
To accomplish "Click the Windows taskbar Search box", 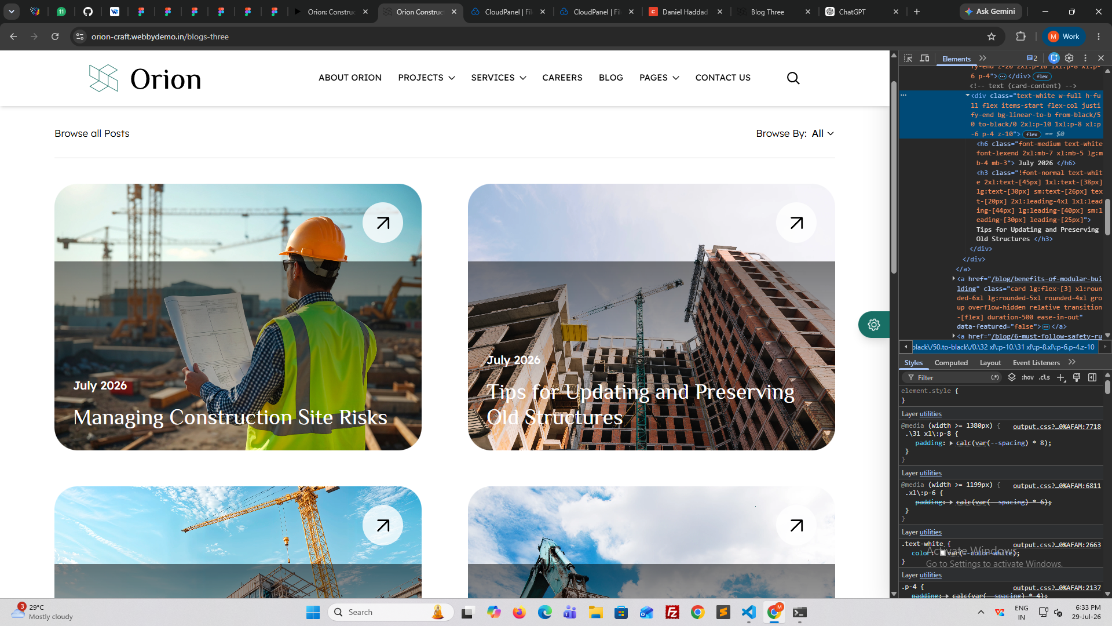I will (x=391, y=612).
